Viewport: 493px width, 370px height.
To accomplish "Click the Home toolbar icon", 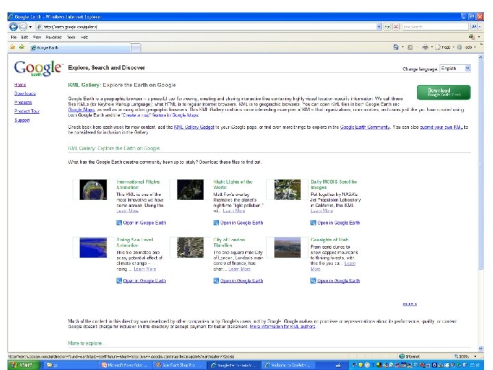I will (x=396, y=47).
